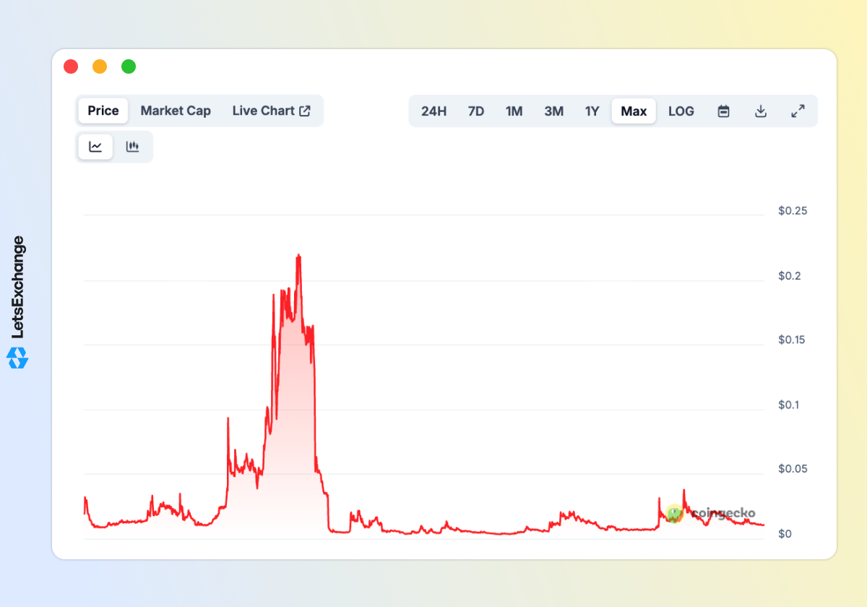The height and width of the screenshot is (607, 867).
Task: Click the green maximize dot
Action: pyautogui.click(x=129, y=66)
